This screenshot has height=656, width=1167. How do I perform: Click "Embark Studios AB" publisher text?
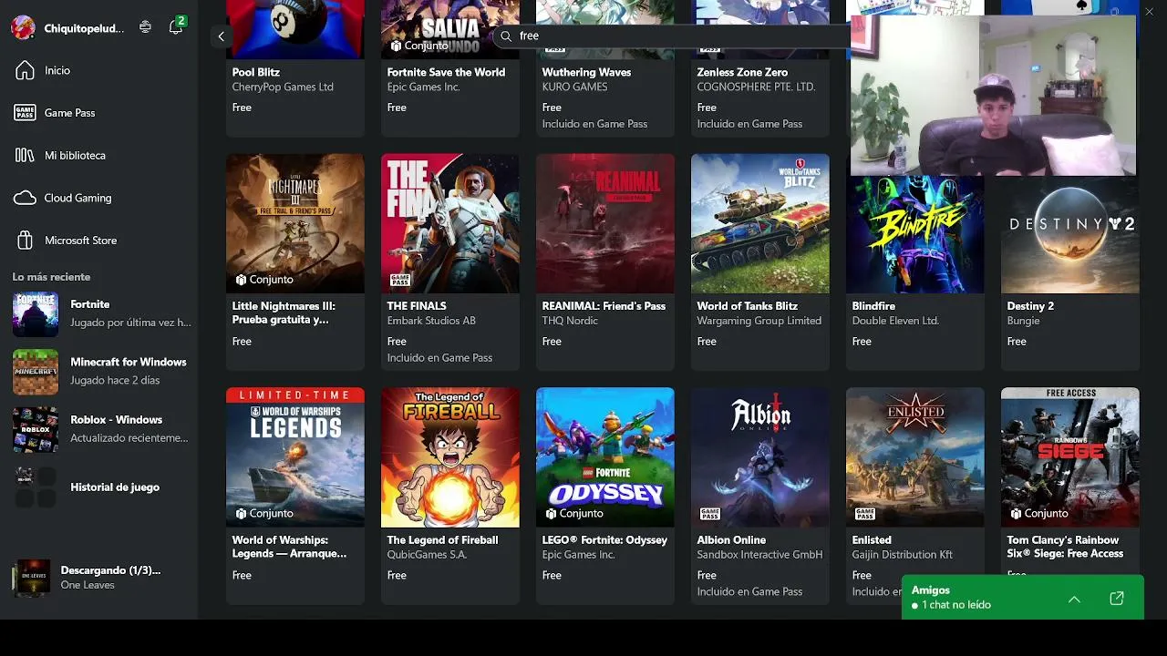click(x=431, y=321)
